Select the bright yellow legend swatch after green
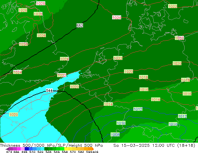The image size is (198, 153). [x=66, y=149]
